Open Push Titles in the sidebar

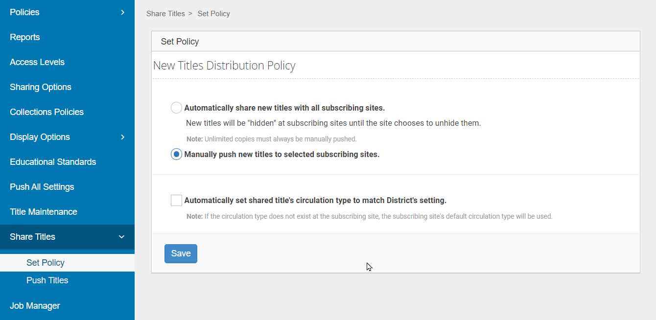pyautogui.click(x=47, y=280)
